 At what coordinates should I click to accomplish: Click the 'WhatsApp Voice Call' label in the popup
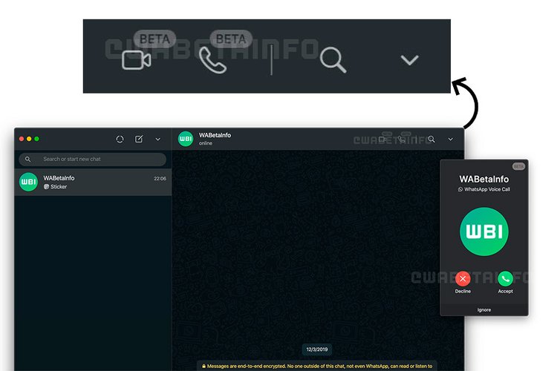click(x=487, y=189)
